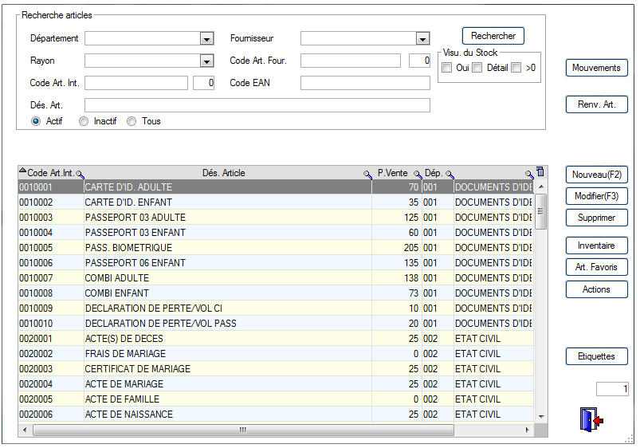Open the Rayon dropdown
The width and height of the screenshot is (640, 448).
tap(207, 61)
